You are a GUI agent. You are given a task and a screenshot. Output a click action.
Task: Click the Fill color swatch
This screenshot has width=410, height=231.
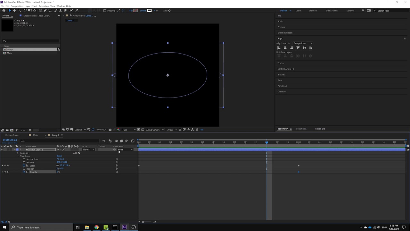(135, 11)
